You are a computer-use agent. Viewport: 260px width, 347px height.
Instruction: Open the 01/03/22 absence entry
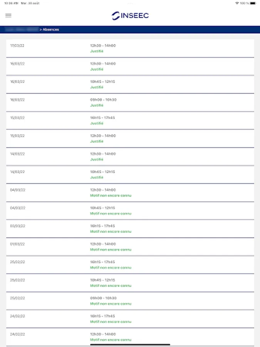click(x=130, y=247)
